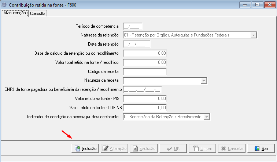277x162 pixels.
Task: Exit with the Sair button
Action: tap(261, 148)
